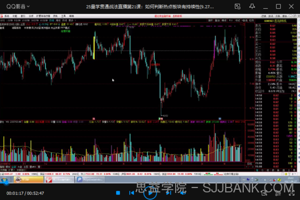300x200 pixels.
Task: Select the highlighted 全部 indicator tab
Action: (x=14, y=167)
